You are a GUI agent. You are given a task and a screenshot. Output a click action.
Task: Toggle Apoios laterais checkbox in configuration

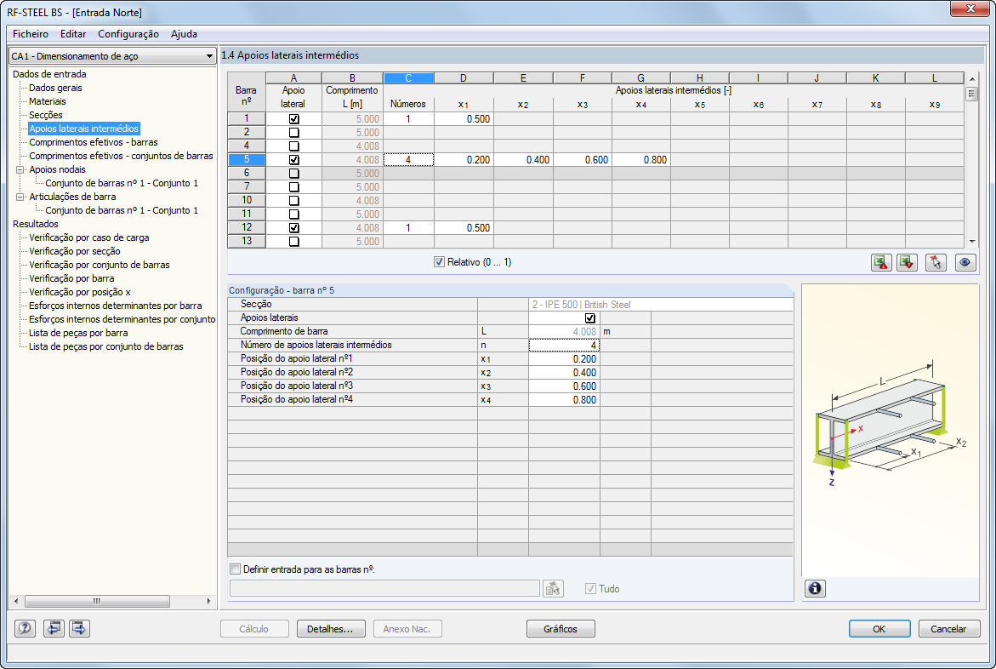coord(590,318)
